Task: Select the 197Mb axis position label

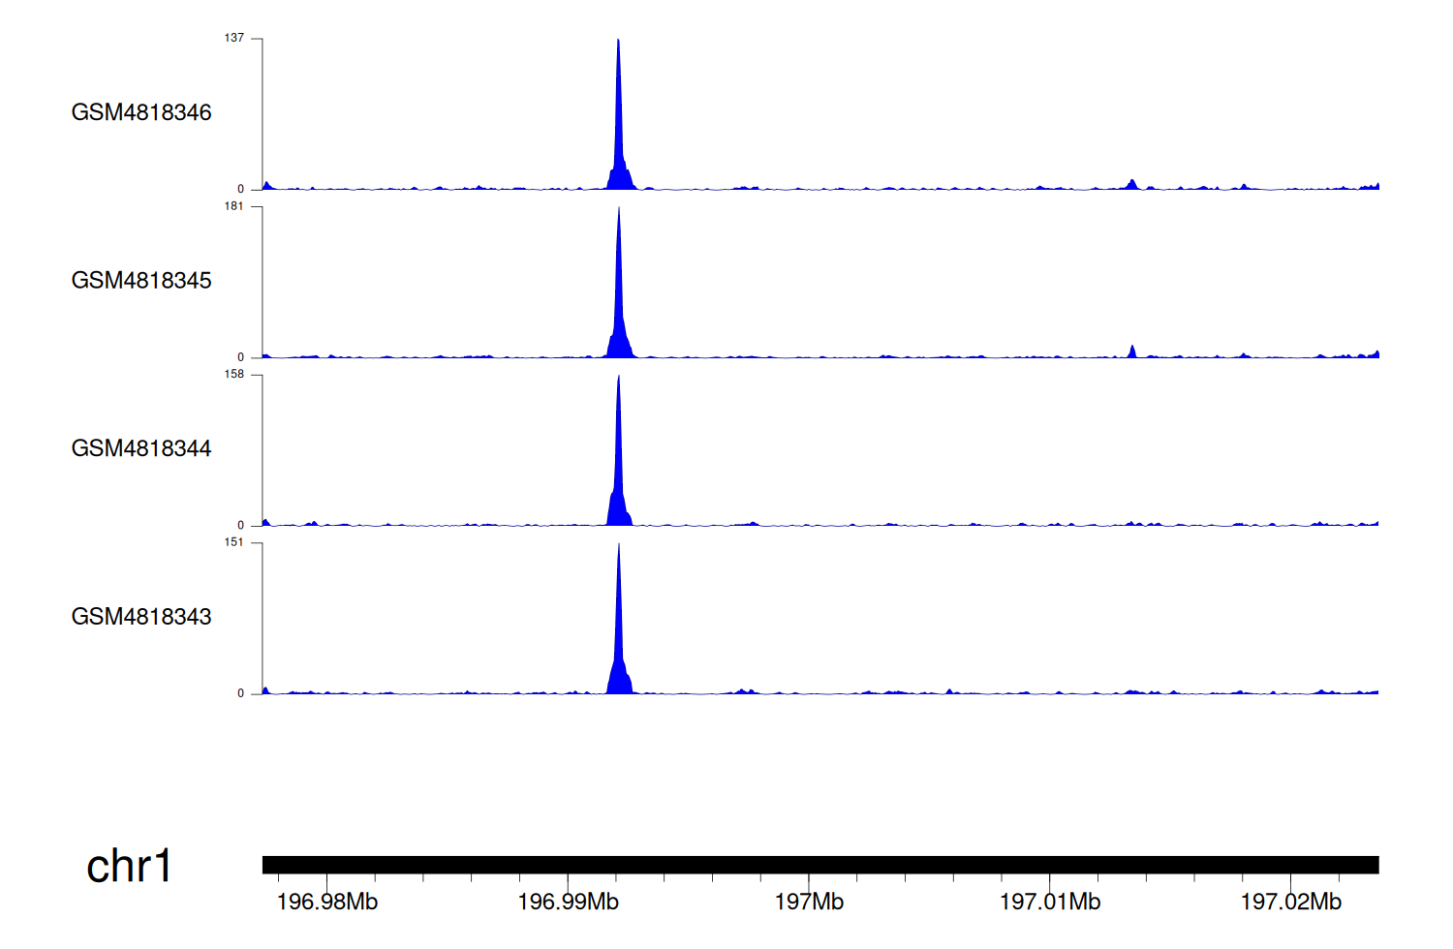Action: pyautogui.click(x=809, y=903)
